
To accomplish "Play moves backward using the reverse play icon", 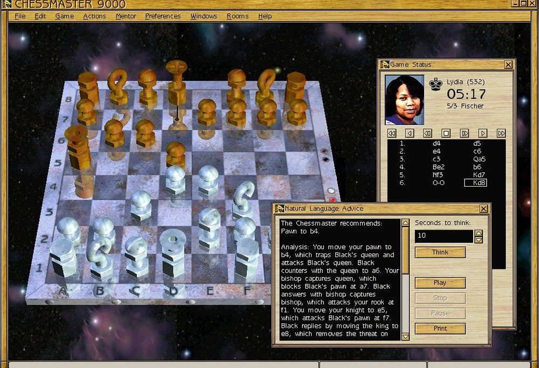I will pyautogui.click(x=410, y=133).
